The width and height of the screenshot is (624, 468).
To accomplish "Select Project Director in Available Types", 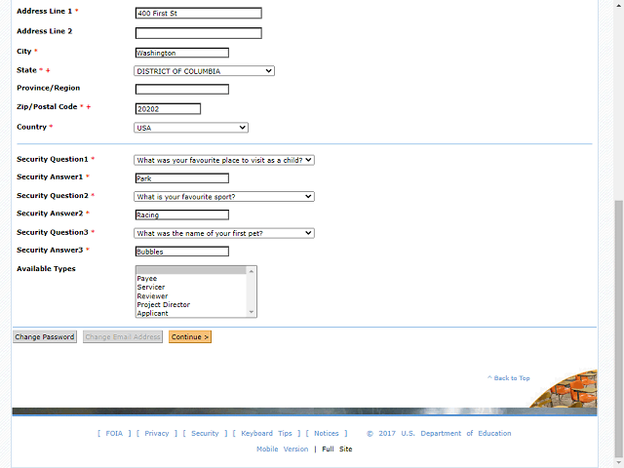I will (x=191, y=304).
